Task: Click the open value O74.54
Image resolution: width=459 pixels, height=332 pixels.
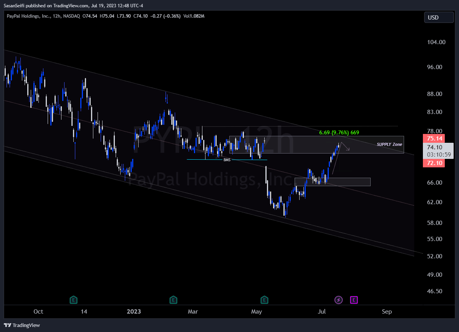Action: tap(90, 16)
